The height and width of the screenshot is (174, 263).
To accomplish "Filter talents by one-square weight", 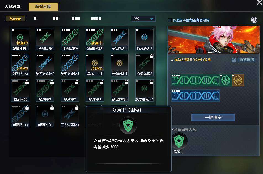I will click(35, 18).
